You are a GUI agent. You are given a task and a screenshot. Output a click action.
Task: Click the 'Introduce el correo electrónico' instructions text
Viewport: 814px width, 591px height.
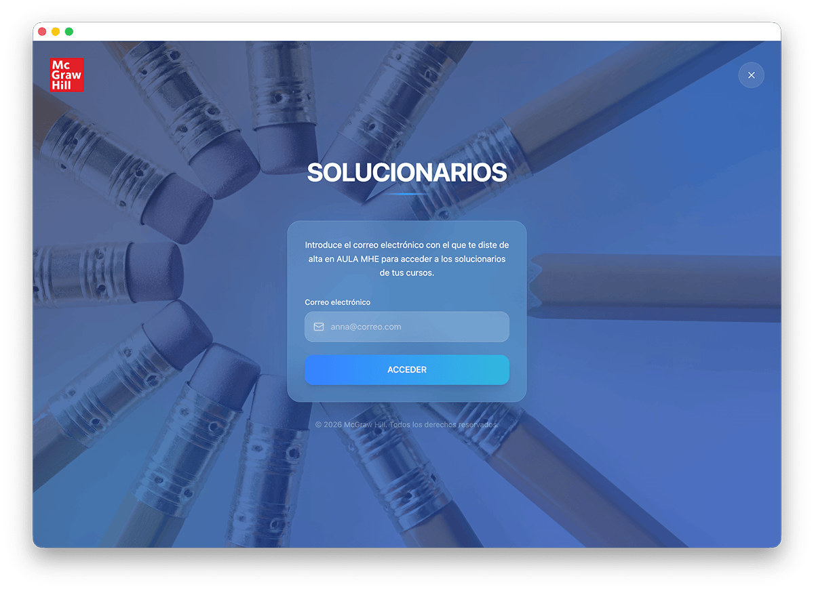[x=407, y=259]
